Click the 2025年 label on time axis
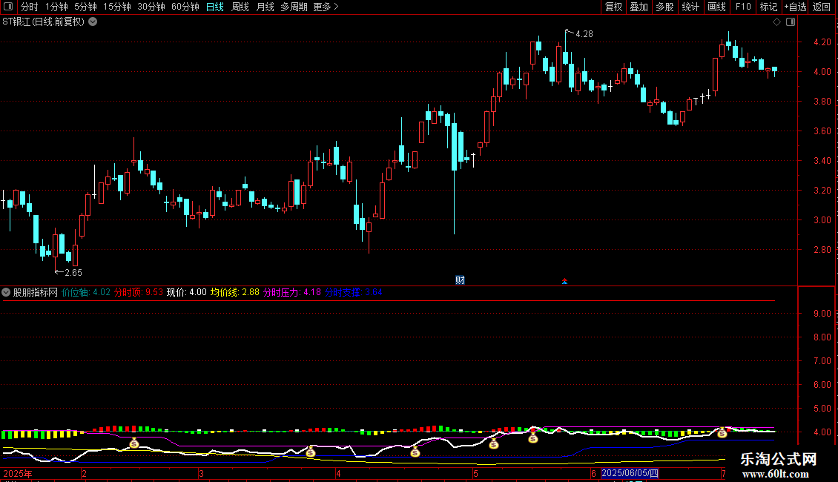The width and height of the screenshot is (838, 482). click(x=18, y=473)
